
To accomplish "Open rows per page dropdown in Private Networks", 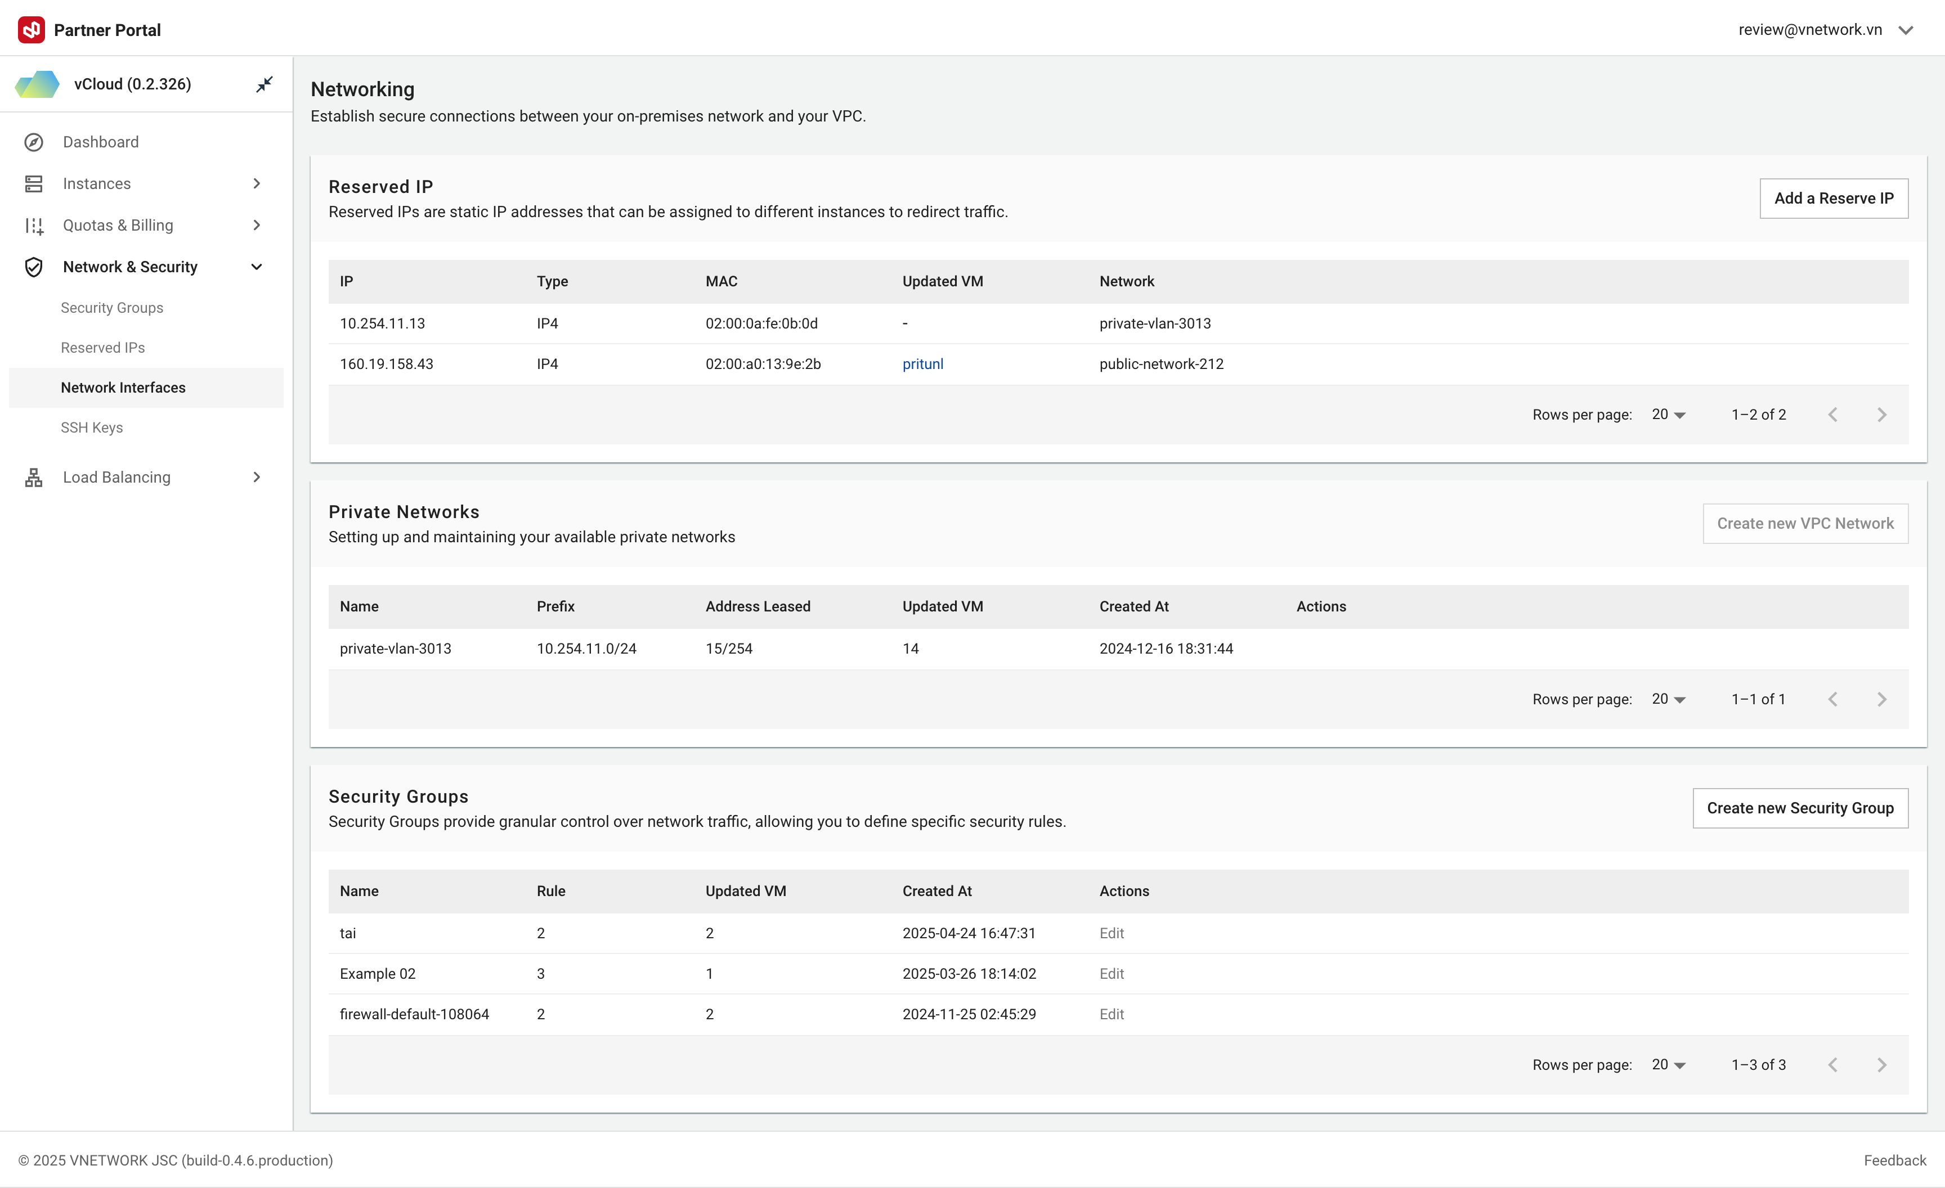I will click(x=1668, y=700).
